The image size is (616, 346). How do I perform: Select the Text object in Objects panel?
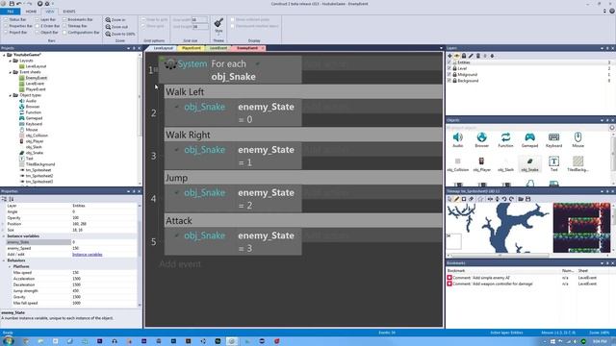(554, 164)
